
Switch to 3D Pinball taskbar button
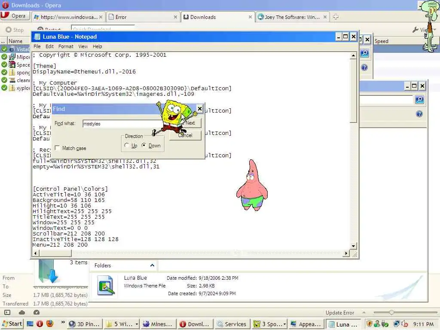[85, 324]
